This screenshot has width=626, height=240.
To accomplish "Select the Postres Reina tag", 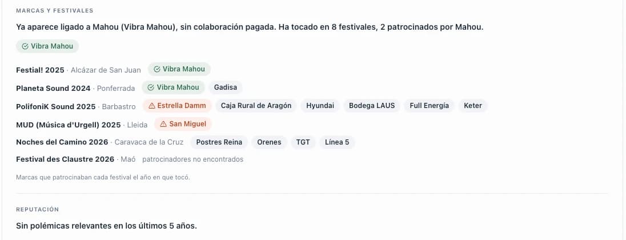I will 219,142.
